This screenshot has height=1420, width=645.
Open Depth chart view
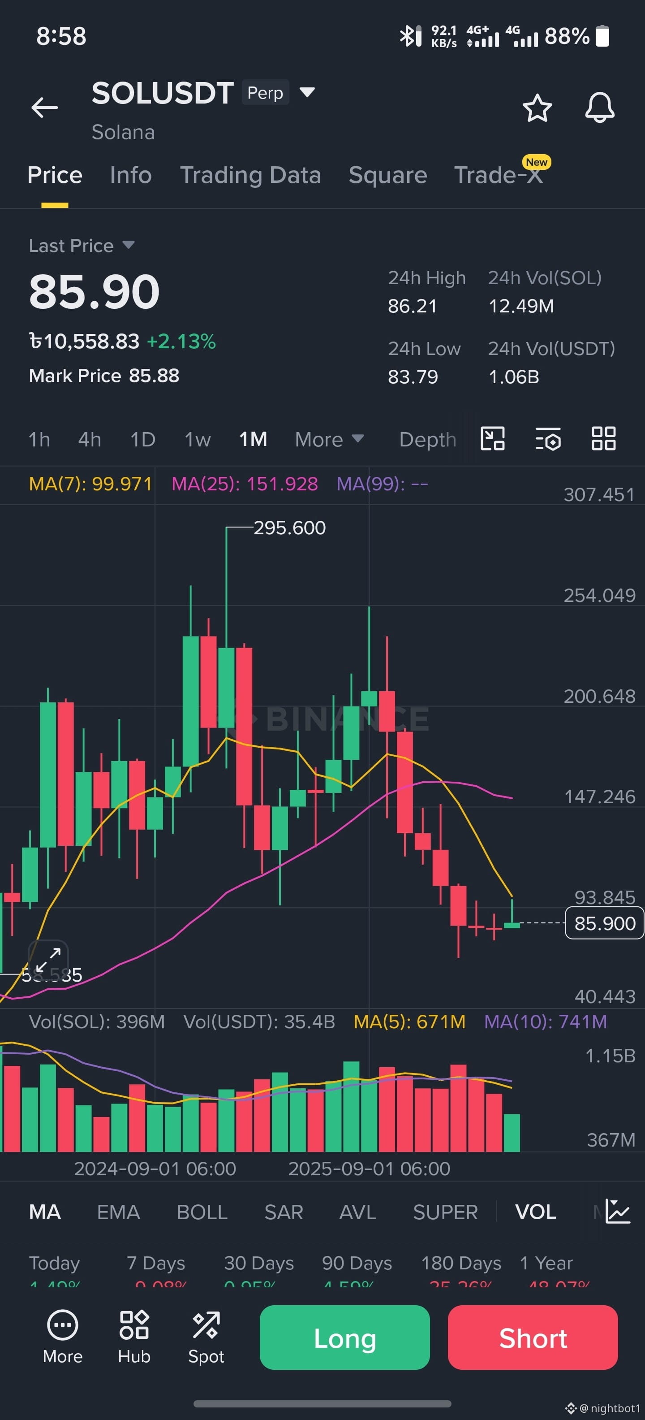[427, 439]
